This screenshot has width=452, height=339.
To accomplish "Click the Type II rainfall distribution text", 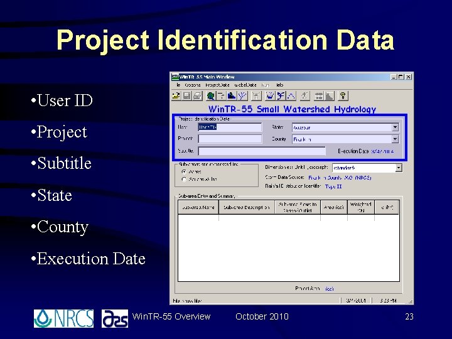I will [333, 186].
